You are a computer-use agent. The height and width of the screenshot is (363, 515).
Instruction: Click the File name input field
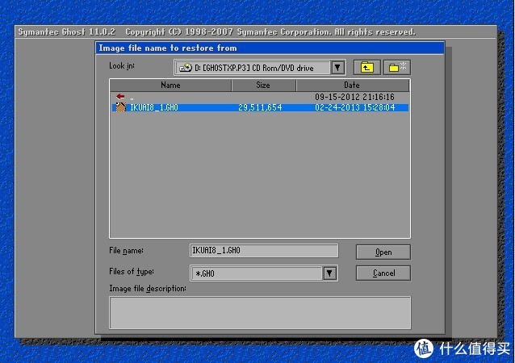point(263,250)
